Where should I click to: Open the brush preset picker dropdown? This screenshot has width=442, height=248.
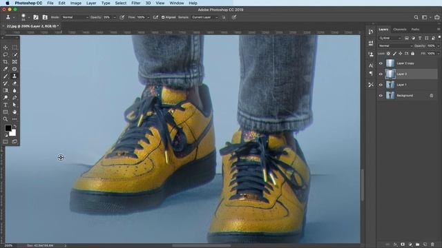pos(29,17)
